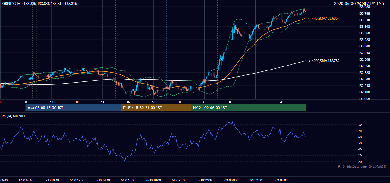The width and height of the screenshot is (390, 183).
Task: Click RSI scale value 70
Action: tap(360, 131)
